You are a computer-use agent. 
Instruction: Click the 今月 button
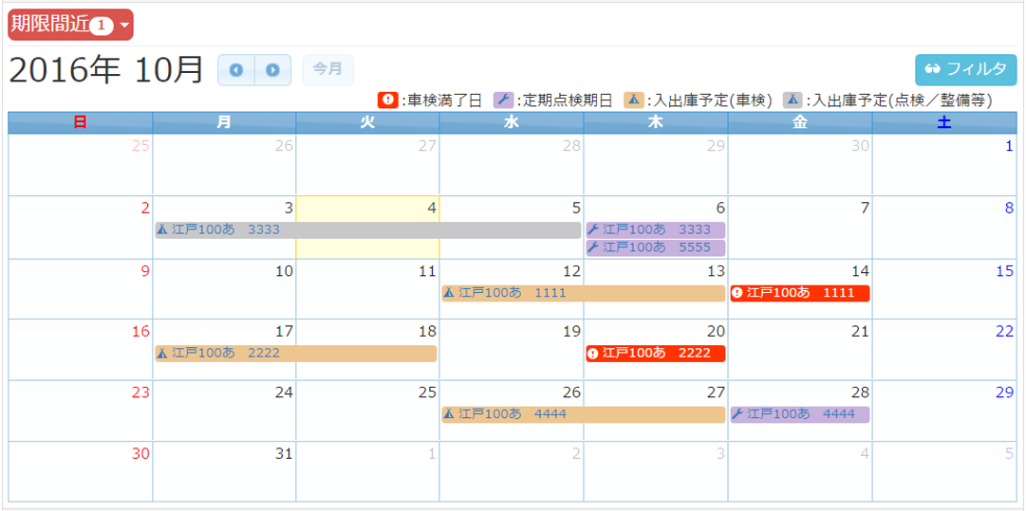[x=327, y=69]
